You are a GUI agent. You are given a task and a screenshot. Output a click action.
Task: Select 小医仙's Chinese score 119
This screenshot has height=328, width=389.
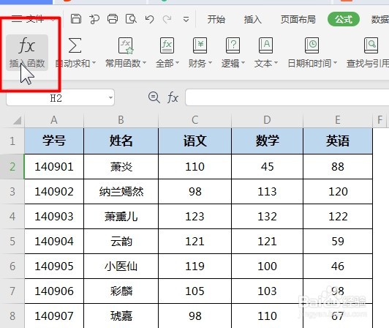[x=194, y=266]
